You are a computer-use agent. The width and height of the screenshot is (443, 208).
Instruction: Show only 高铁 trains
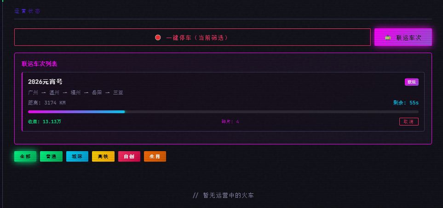point(103,157)
